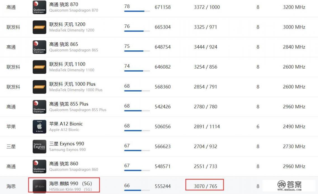Click the Snapdragon 860 chip icon
Viewport: 318px width, 194px height.
pyautogui.click(x=39, y=166)
